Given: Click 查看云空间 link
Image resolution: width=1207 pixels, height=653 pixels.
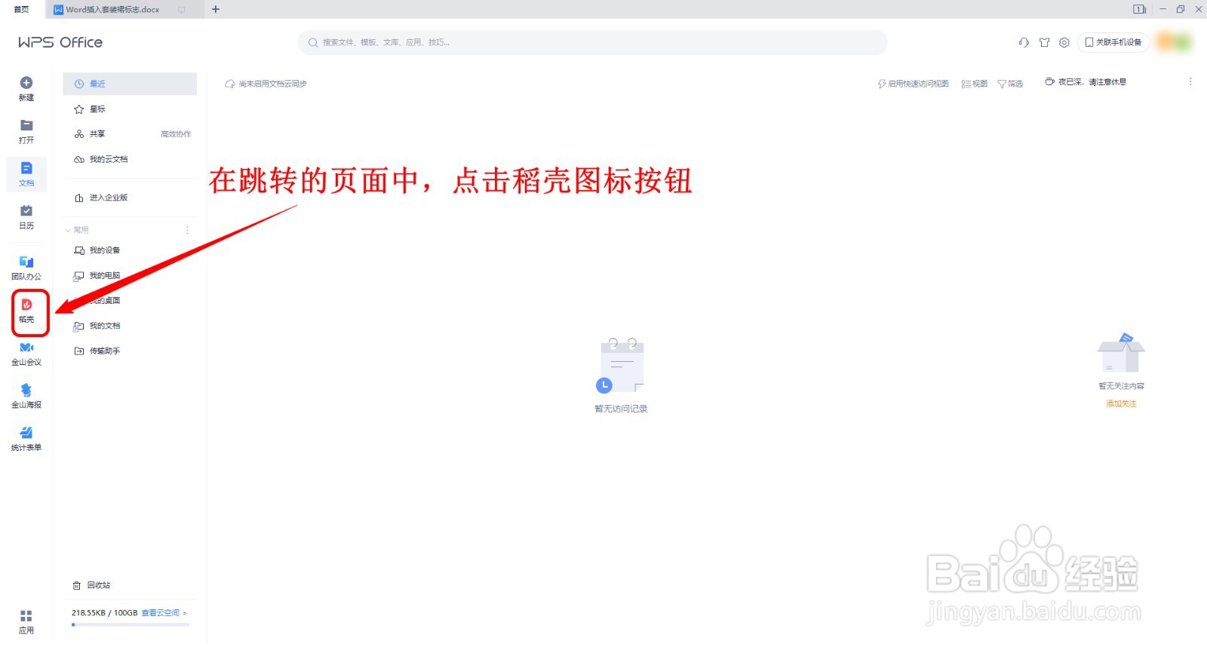Looking at the screenshot, I should pyautogui.click(x=164, y=613).
